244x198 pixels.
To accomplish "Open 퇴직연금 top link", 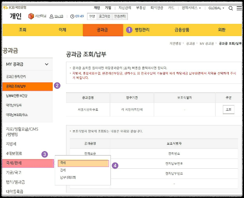I will click(157, 8).
